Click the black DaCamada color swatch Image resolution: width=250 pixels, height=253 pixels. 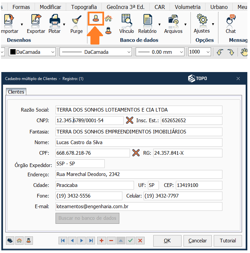coord(13,52)
